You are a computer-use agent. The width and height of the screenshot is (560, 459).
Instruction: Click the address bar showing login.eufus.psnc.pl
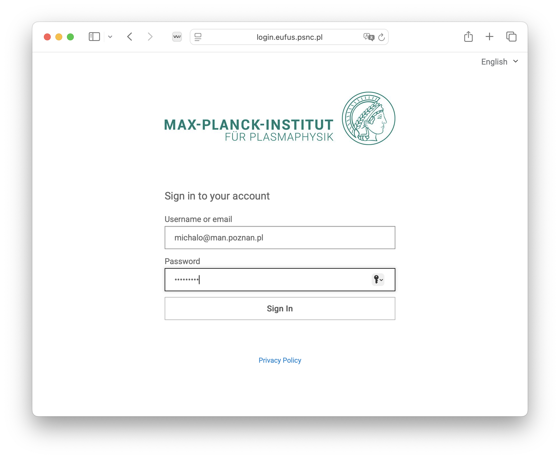(289, 37)
